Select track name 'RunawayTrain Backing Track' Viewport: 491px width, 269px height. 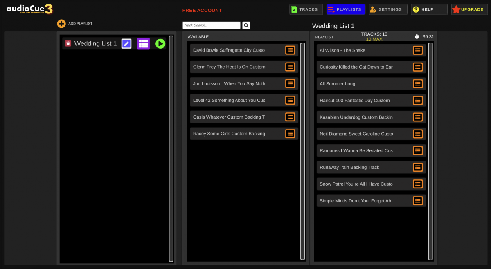(349, 167)
